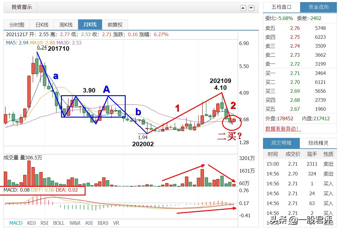Click the 涨幅: 6.27% value
Image resolution: width=339 pixels, height=231 pixels.
point(154,35)
